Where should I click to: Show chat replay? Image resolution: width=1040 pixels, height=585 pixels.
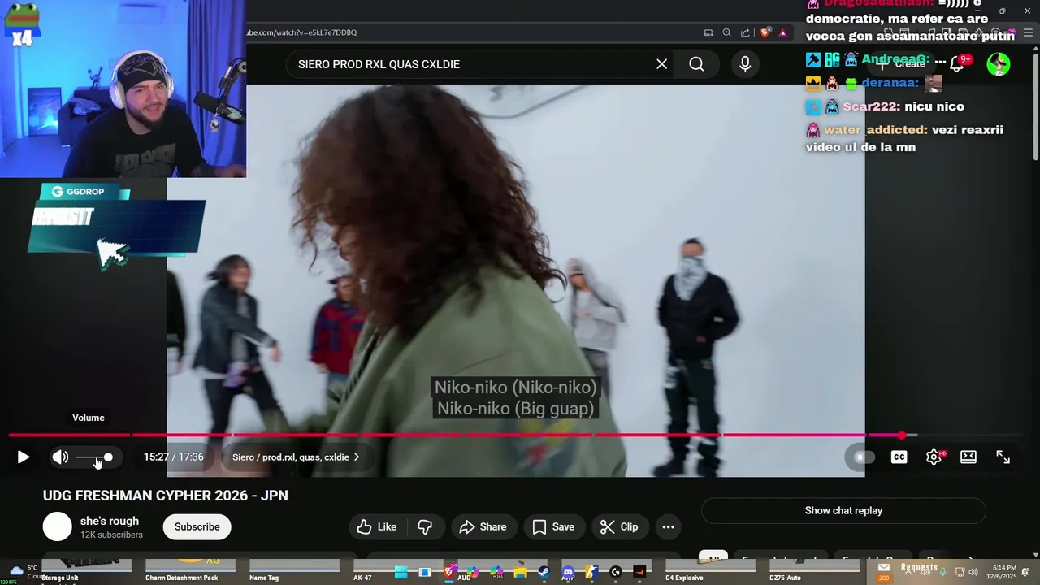(843, 511)
